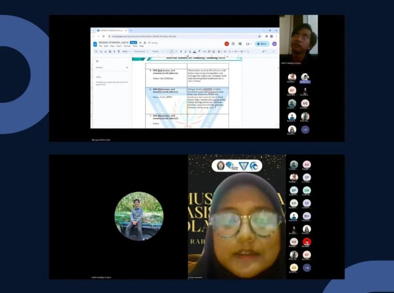
Task: Select the DH participant avatar in bottom meeting
Action: (307, 216)
